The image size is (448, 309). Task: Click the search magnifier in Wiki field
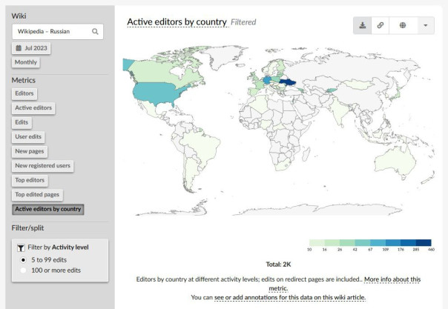click(95, 31)
